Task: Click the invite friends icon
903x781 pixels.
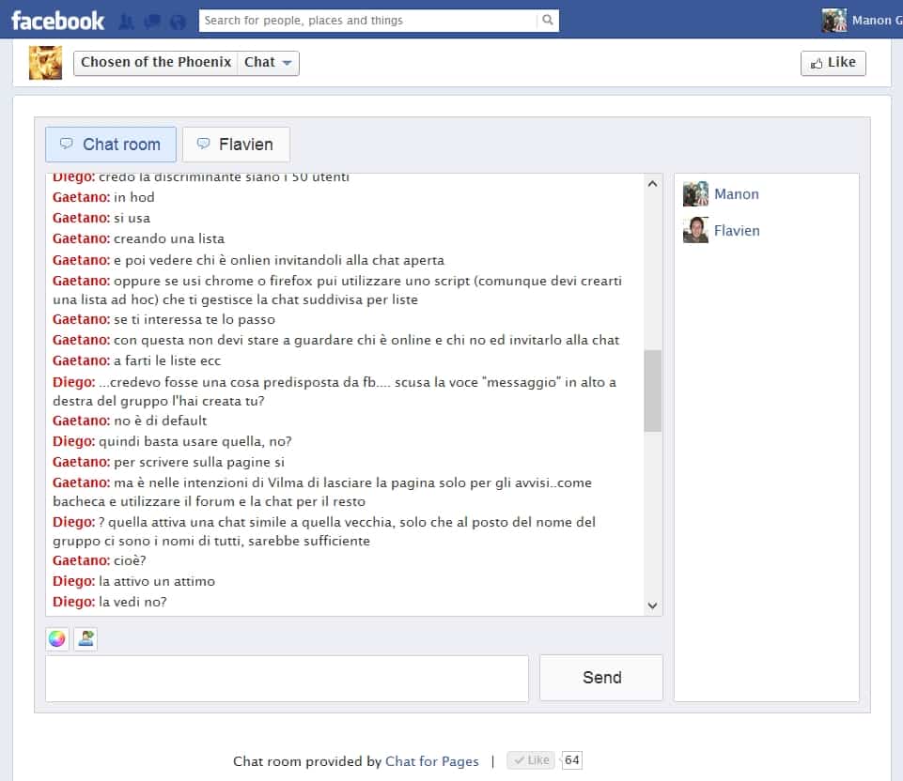Action: click(x=86, y=638)
